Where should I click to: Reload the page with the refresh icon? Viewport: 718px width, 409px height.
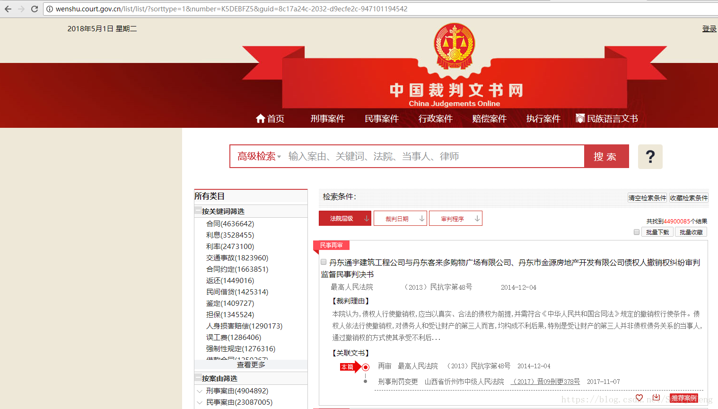35,9
